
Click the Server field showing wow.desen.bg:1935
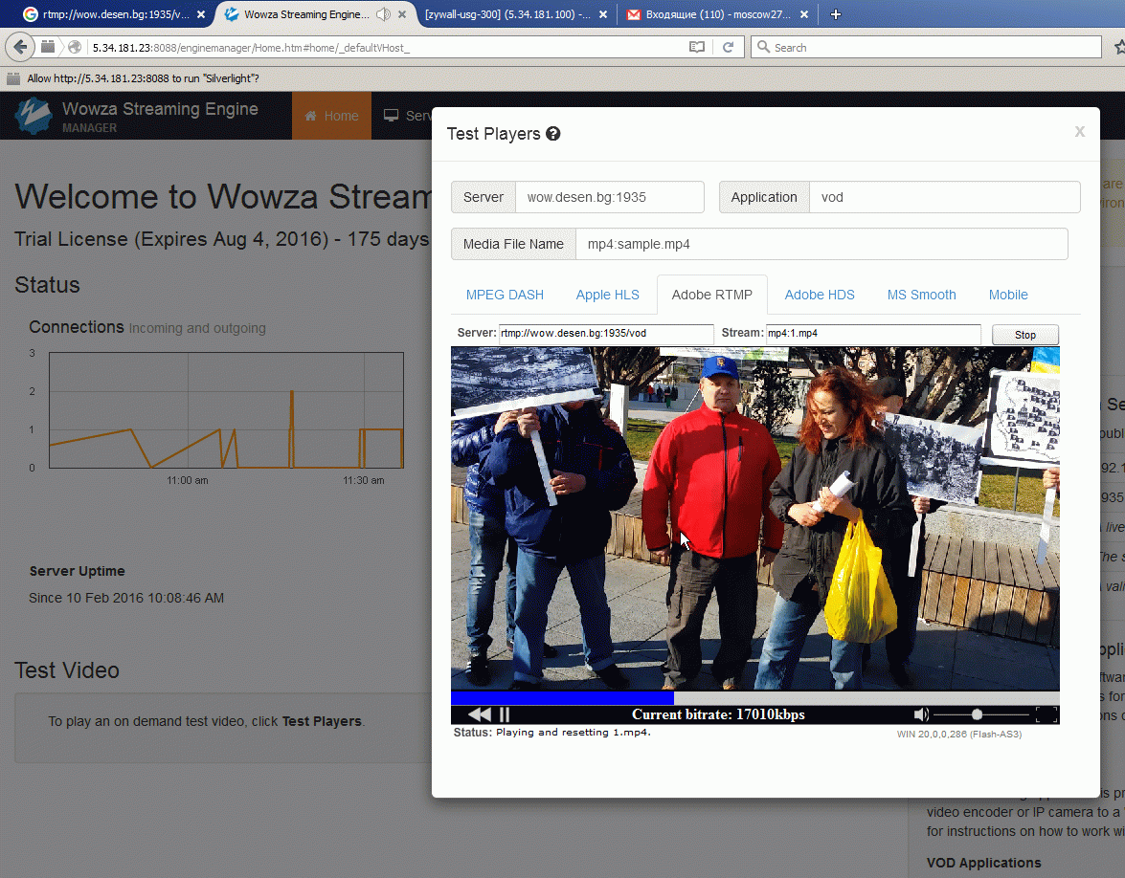(609, 197)
